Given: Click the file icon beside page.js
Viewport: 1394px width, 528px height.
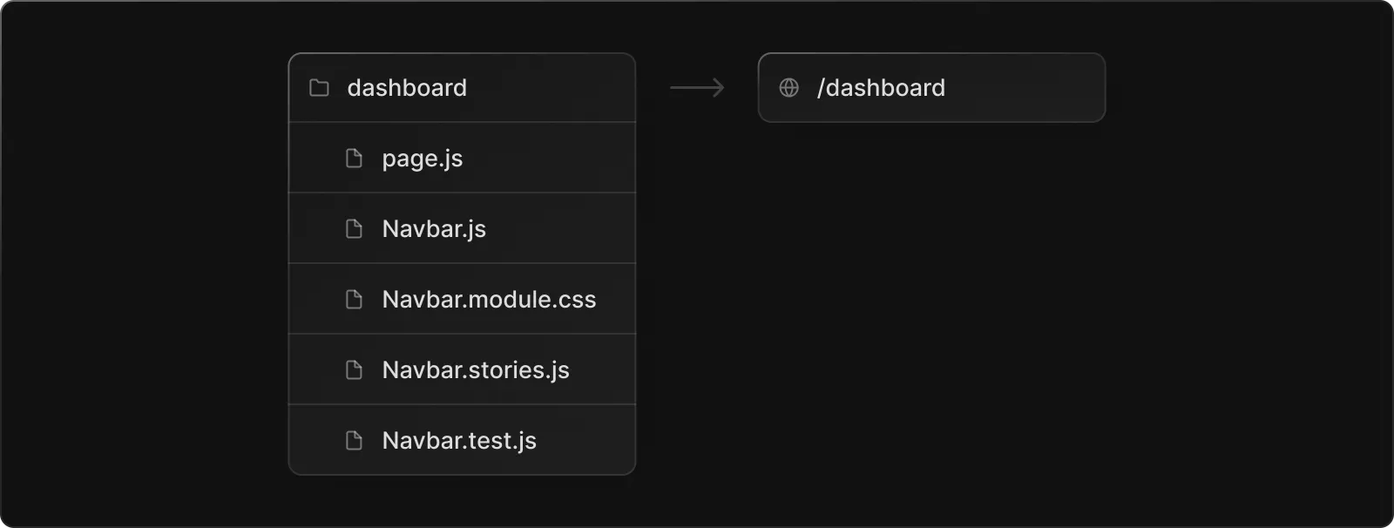Looking at the screenshot, I should pyautogui.click(x=354, y=159).
